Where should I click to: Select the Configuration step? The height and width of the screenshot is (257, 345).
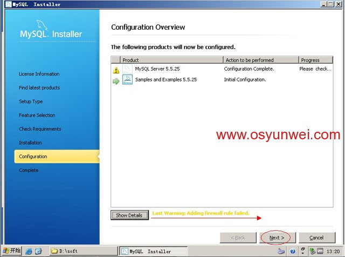(57, 157)
